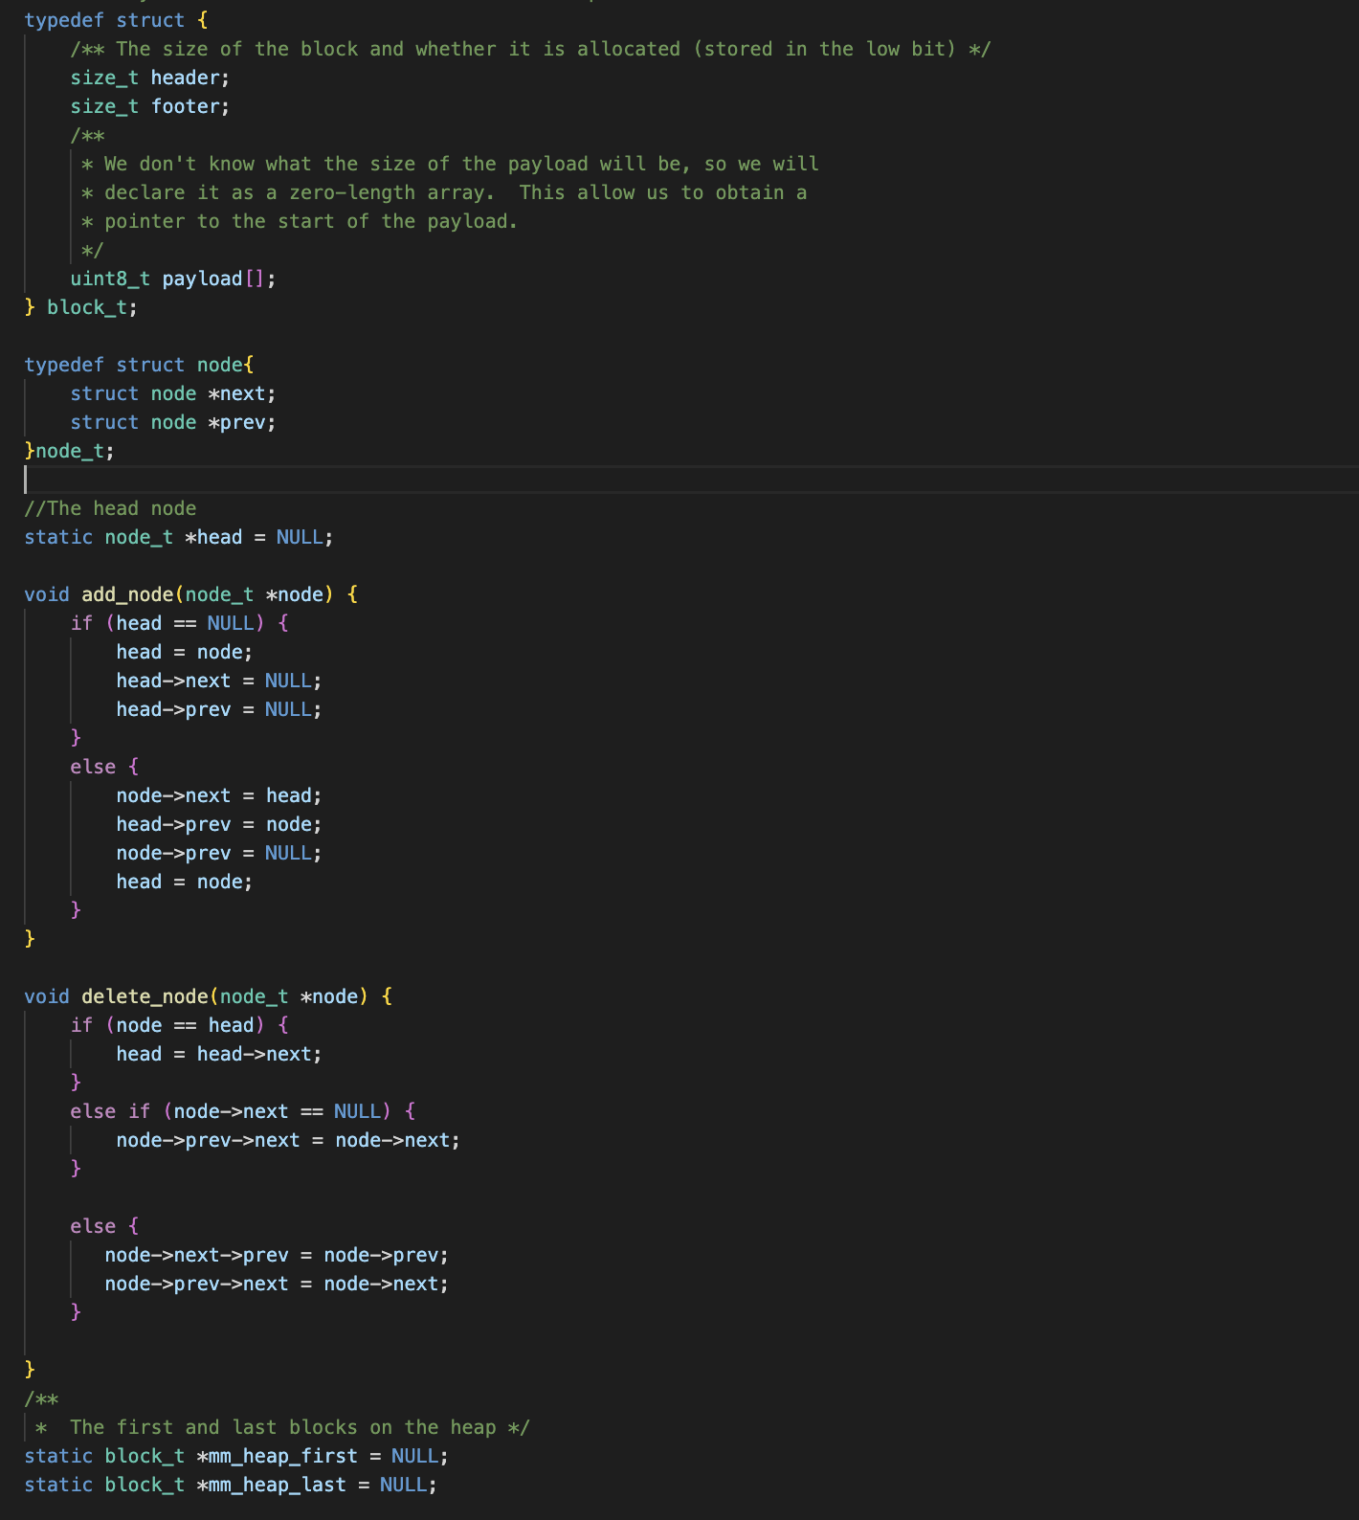
Task: Click the mm_heap_last variable name
Action: (x=277, y=1485)
